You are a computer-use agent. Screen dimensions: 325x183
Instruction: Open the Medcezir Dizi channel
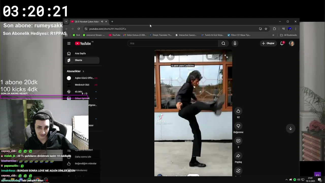(x=82, y=85)
